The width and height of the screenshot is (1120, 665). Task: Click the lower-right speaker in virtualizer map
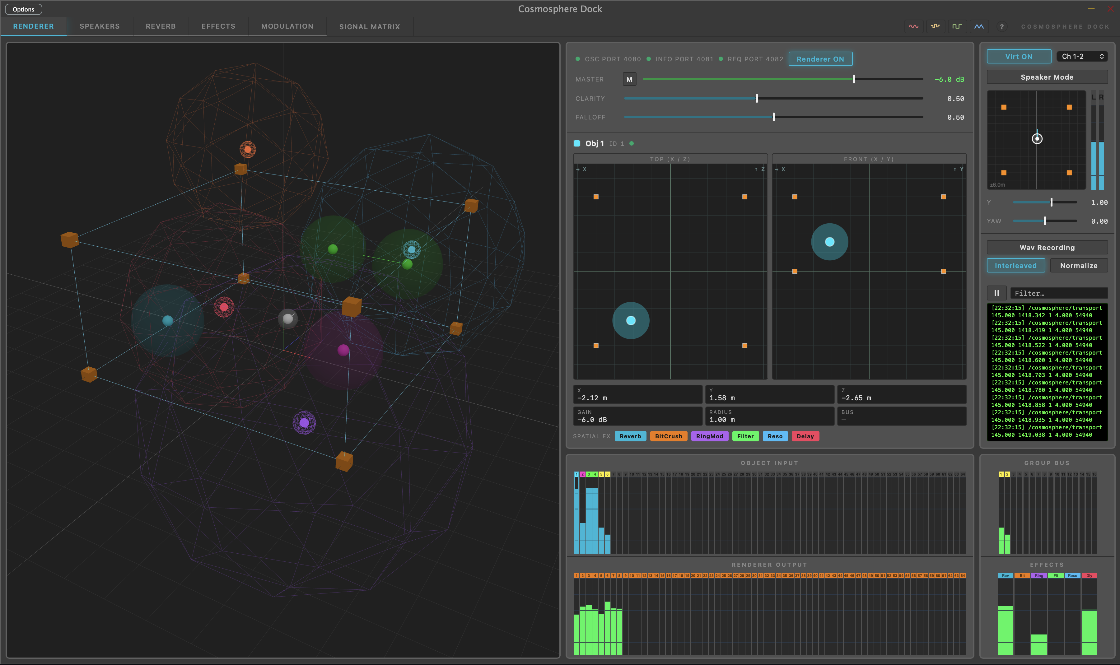(x=1069, y=173)
